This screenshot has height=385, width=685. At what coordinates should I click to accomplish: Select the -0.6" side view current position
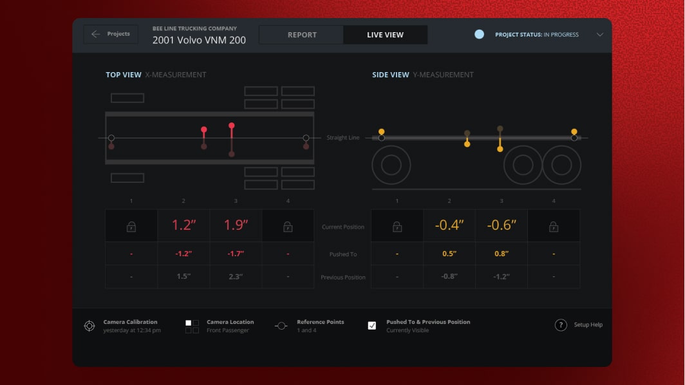pos(502,225)
